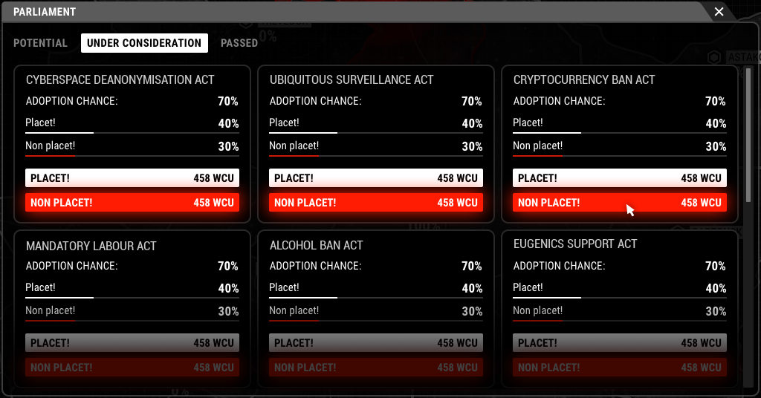Image resolution: width=761 pixels, height=398 pixels.
Task: Open the Passed tab
Action: (x=239, y=43)
